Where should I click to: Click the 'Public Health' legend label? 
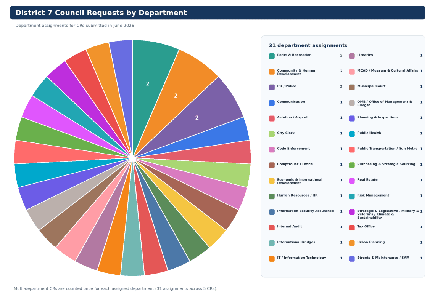(x=369, y=133)
